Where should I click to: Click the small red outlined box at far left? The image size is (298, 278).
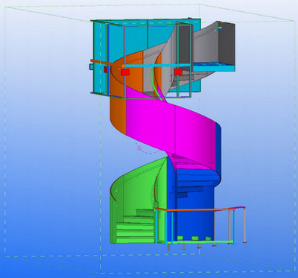tap(91, 66)
